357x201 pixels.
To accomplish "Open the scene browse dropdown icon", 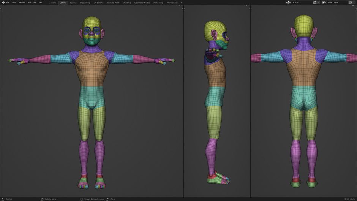I will tap(288, 2).
